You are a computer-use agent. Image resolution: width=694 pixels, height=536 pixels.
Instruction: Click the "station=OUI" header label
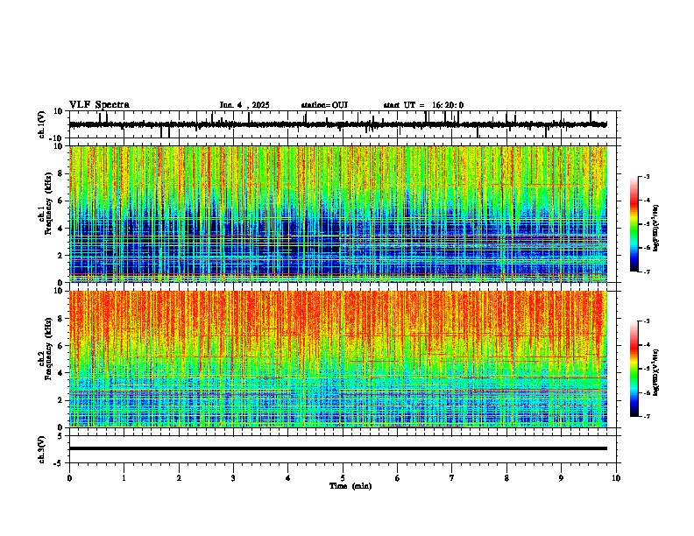click(x=324, y=105)
